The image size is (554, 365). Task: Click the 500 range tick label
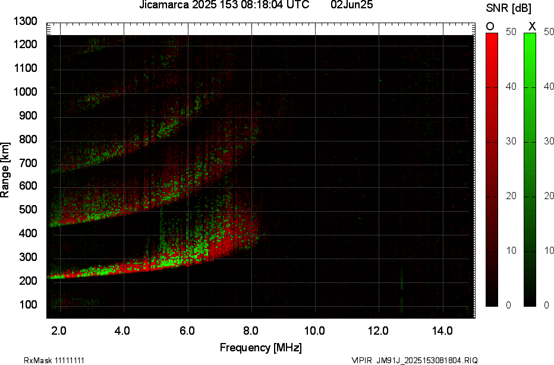28,210
